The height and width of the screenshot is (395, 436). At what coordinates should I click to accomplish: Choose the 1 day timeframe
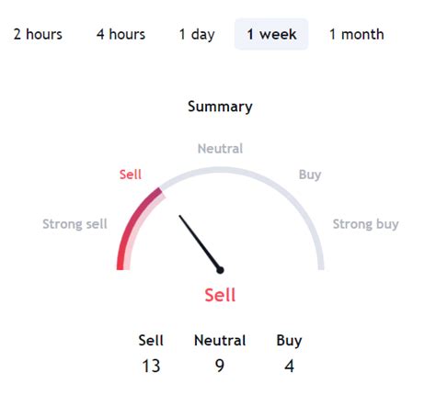[x=197, y=34]
